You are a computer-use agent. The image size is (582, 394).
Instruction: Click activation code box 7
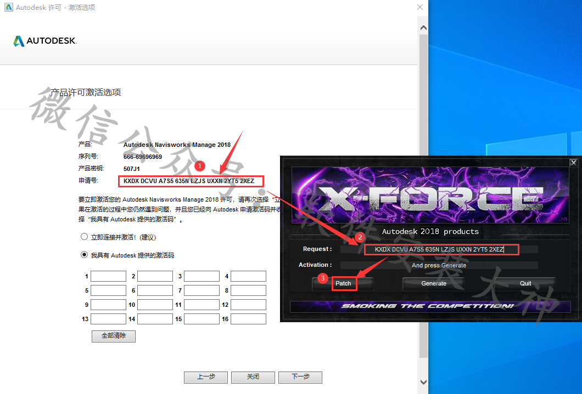click(x=202, y=290)
